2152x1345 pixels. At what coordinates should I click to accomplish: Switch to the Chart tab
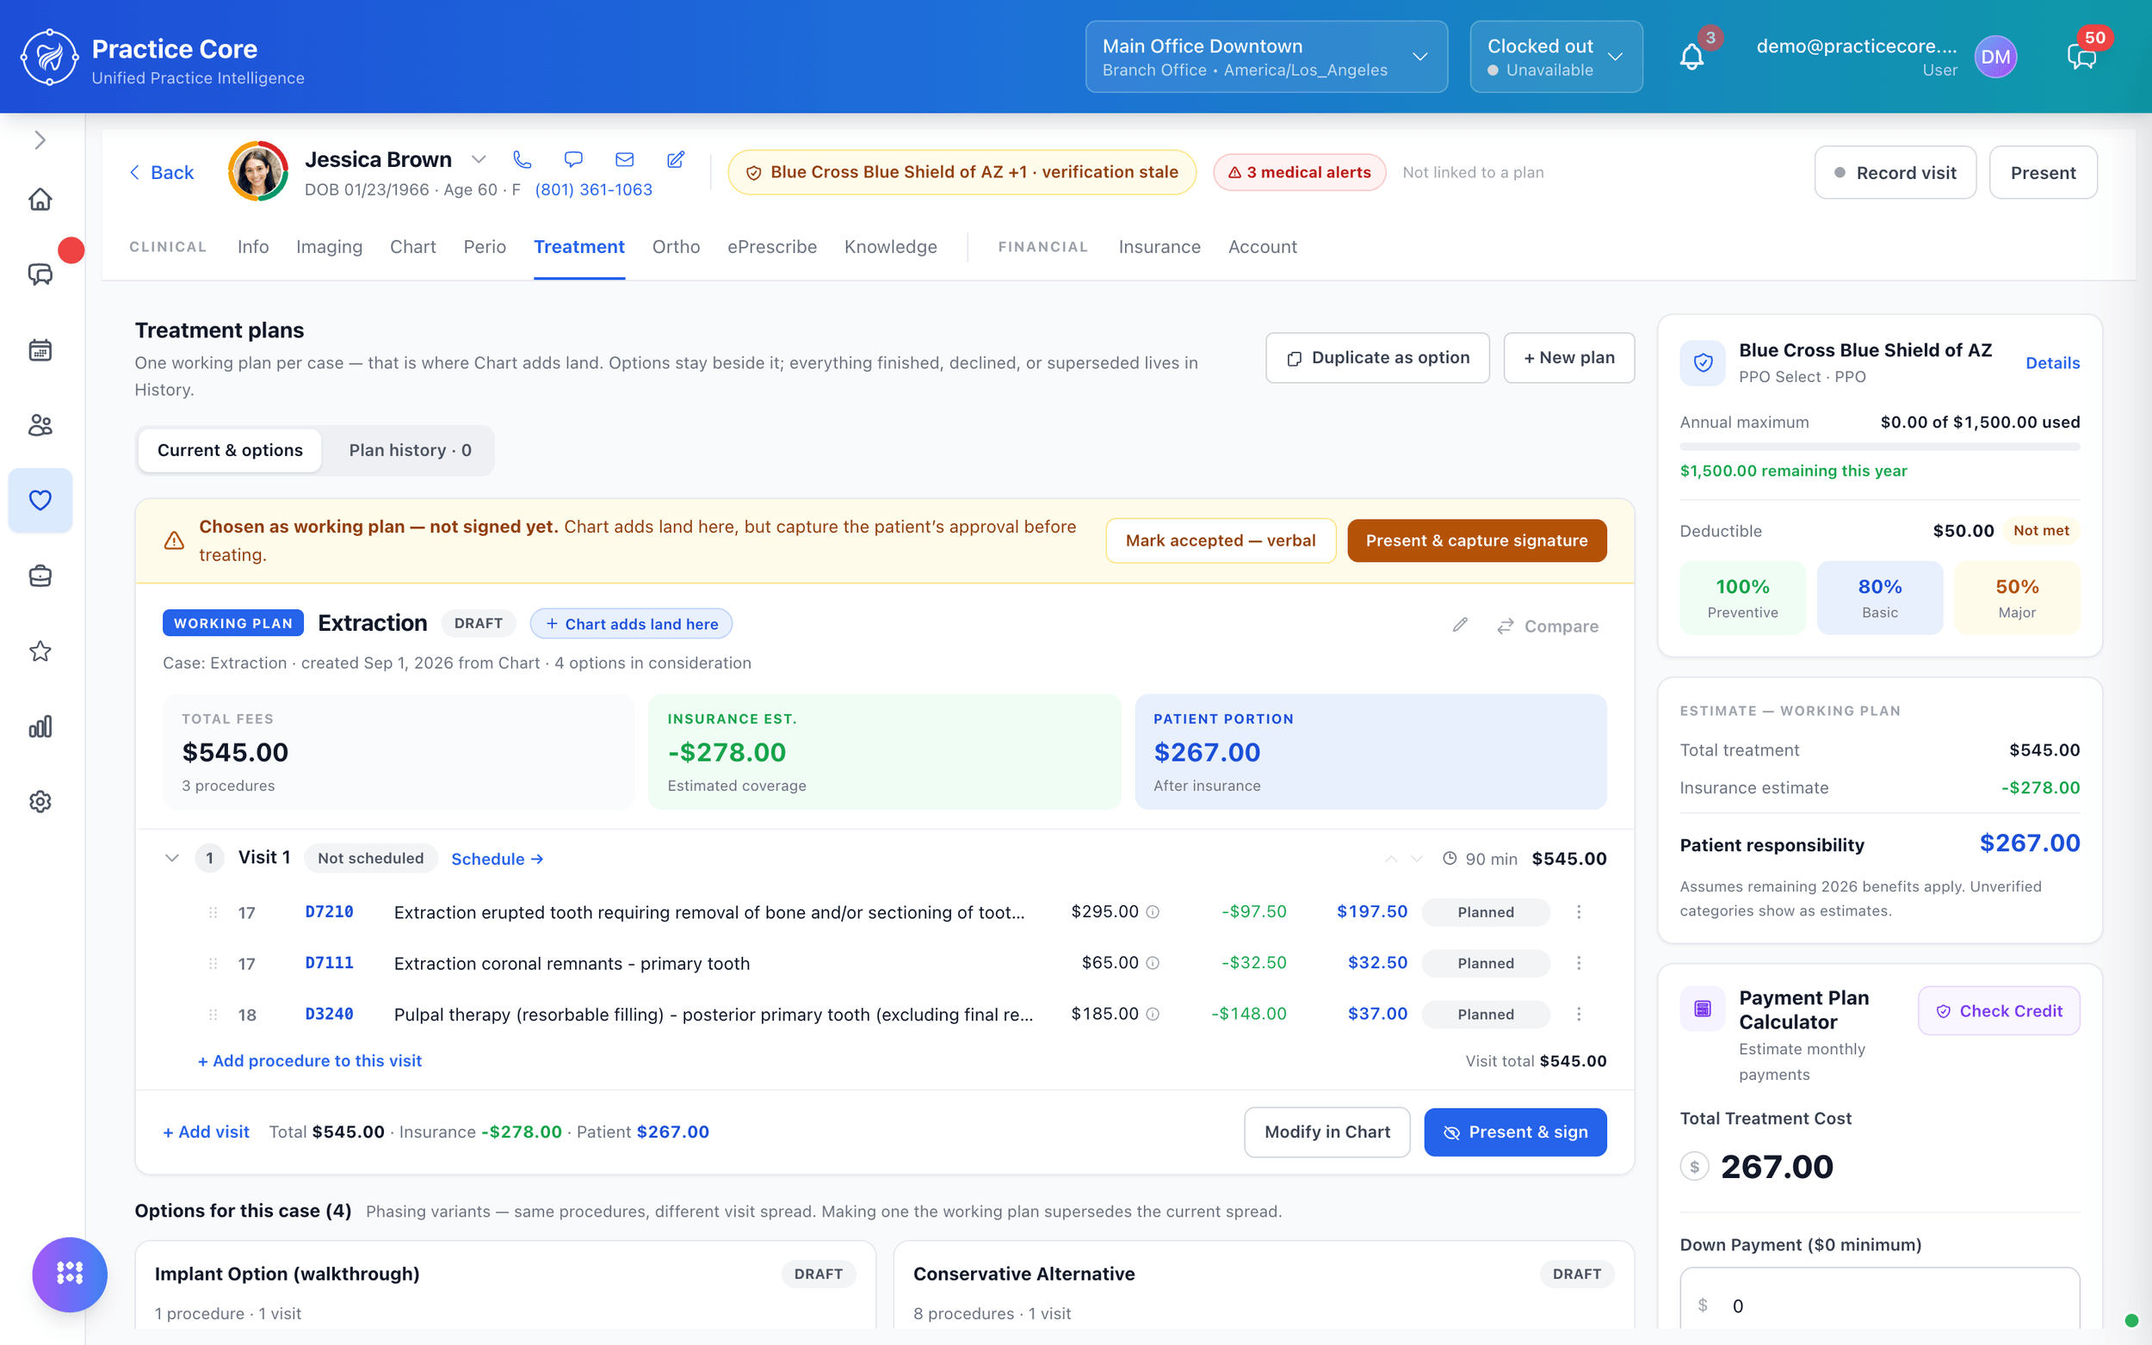(413, 246)
